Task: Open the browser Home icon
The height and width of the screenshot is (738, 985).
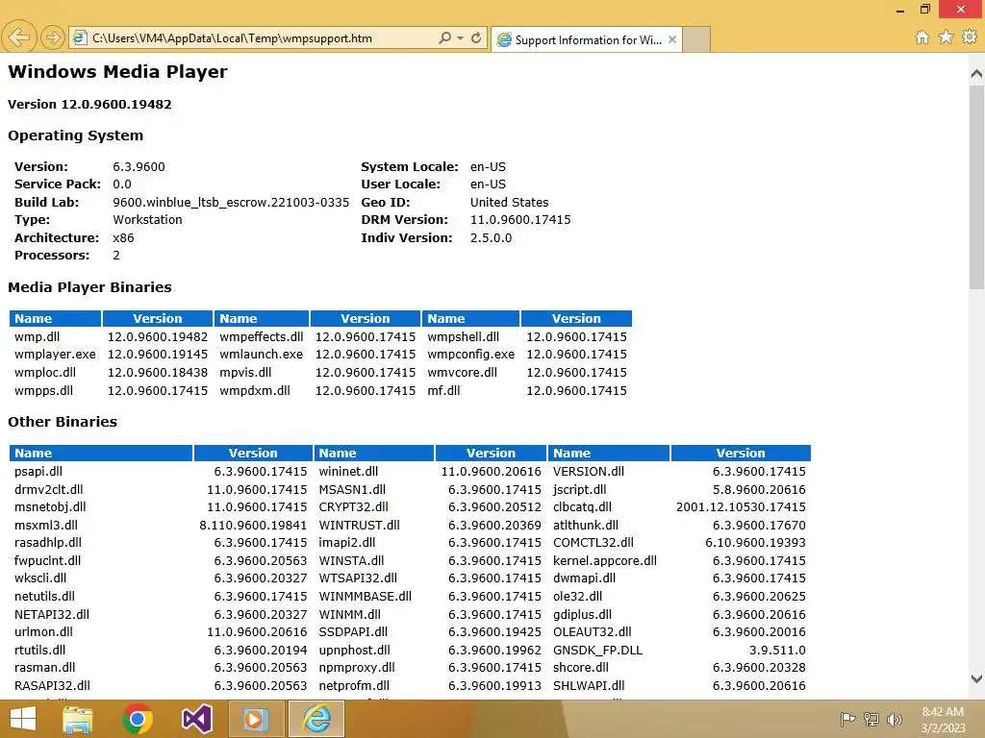Action: 922,37
